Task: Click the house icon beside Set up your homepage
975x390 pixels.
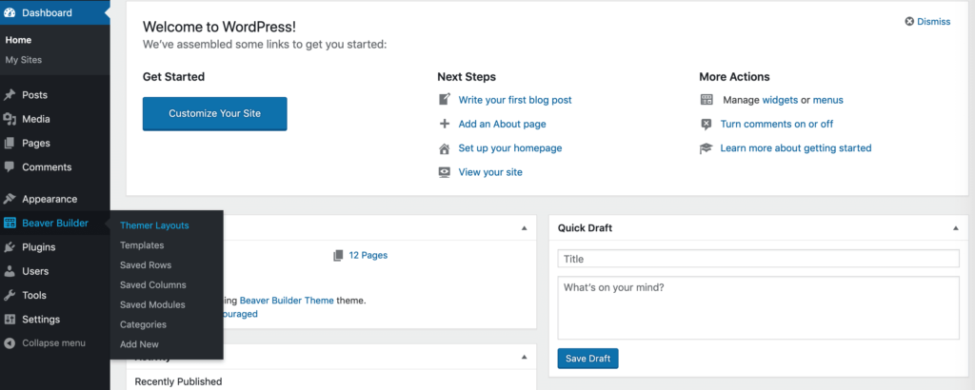Action: click(x=444, y=148)
